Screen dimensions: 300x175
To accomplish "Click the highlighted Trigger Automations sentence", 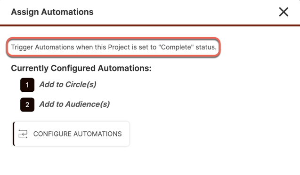I will coord(114,47).
